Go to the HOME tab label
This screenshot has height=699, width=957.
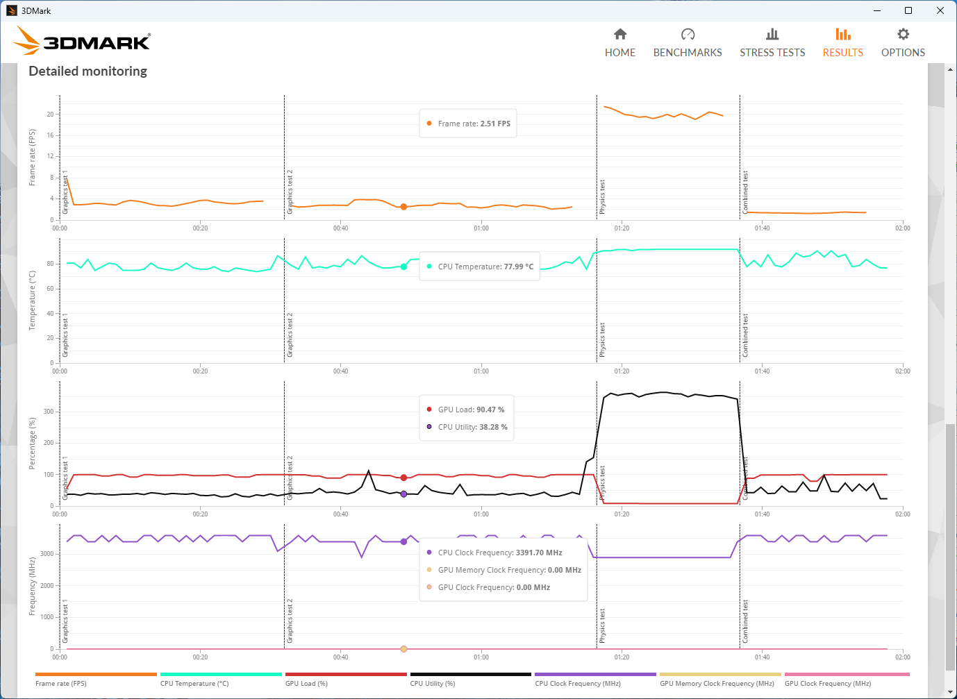620,53
